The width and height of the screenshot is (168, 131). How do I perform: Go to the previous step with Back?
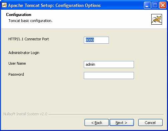[x=97, y=123]
